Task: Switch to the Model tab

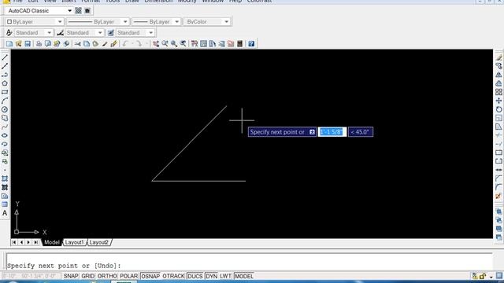Action: click(52, 242)
